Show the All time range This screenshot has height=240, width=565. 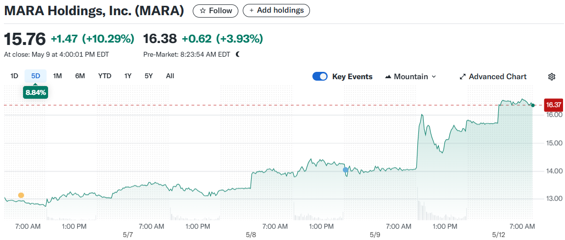pyautogui.click(x=170, y=76)
